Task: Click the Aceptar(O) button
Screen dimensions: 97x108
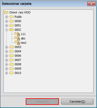Action: [42, 101]
